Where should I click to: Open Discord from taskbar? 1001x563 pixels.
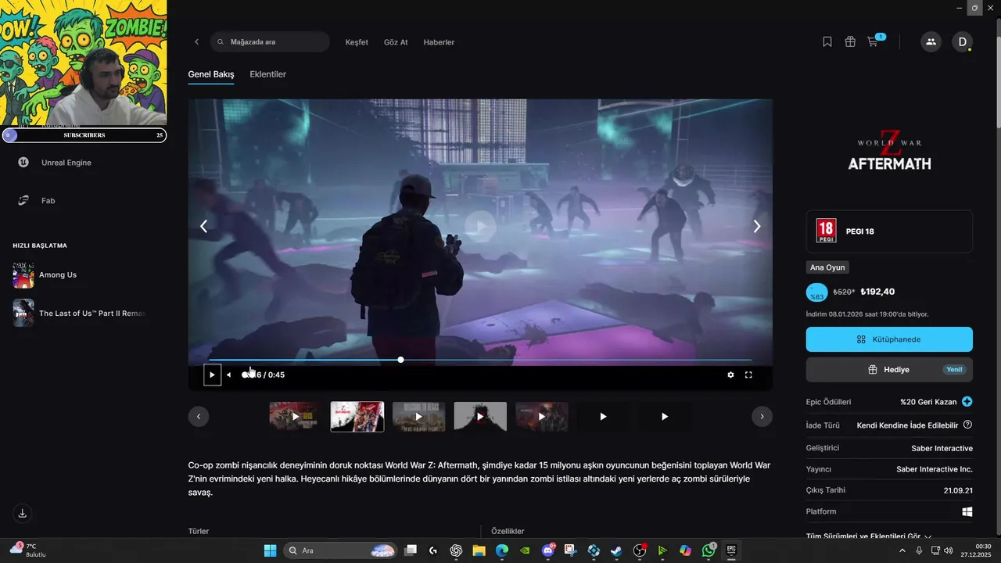pos(548,550)
